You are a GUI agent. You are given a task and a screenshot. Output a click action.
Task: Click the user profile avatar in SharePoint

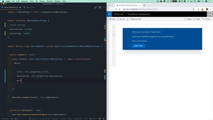pos(210,14)
